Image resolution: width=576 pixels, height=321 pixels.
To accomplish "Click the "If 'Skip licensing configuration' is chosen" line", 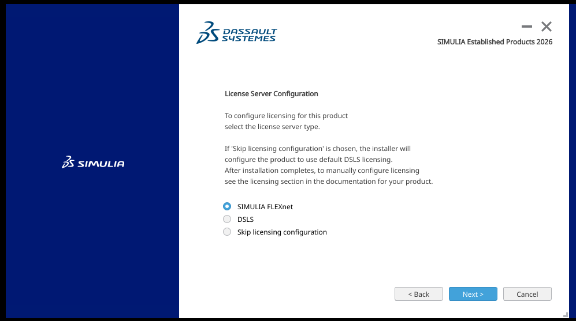I will pyautogui.click(x=318, y=149).
